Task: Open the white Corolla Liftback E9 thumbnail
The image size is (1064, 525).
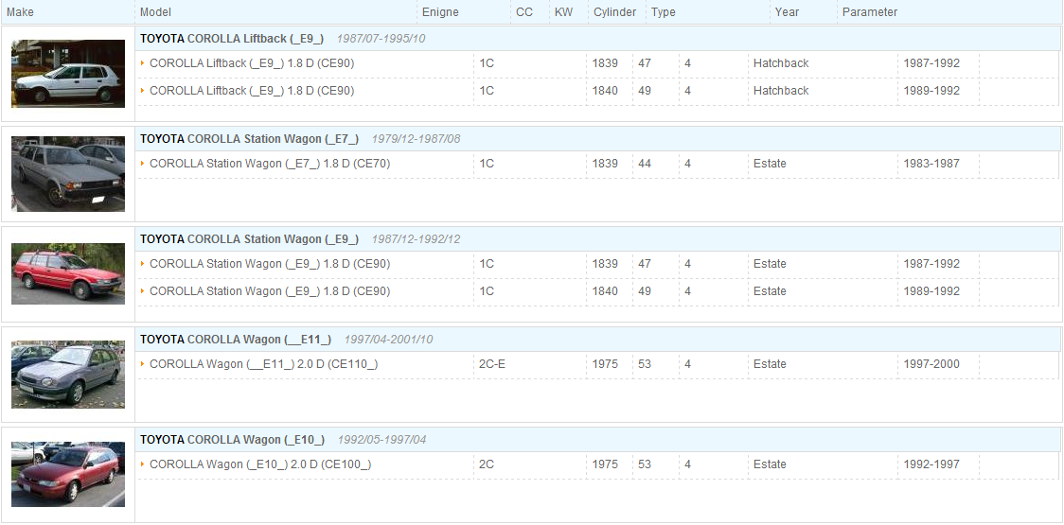Action: click(68, 73)
